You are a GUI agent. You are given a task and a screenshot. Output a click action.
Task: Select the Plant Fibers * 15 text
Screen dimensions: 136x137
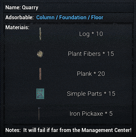91,54
